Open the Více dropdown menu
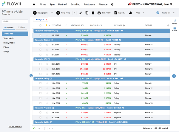Viewport: 179px width, 132px height. pos(139,13)
